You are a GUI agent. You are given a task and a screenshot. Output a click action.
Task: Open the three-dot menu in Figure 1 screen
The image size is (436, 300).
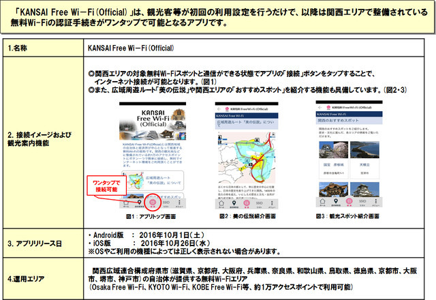click(179, 203)
